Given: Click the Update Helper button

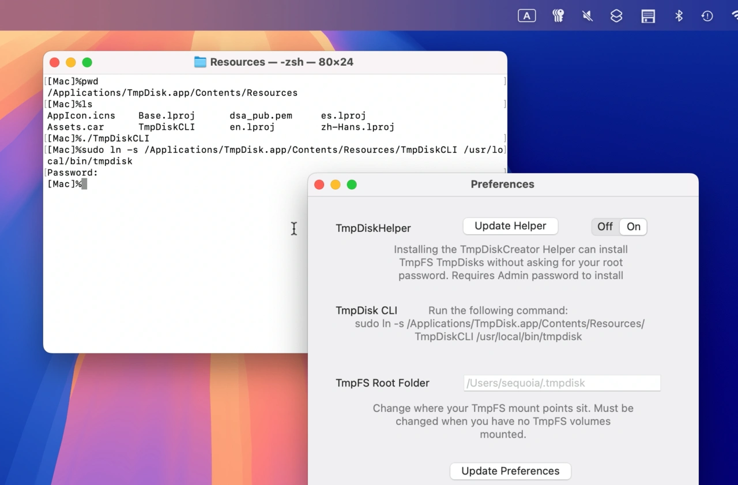Looking at the screenshot, I should 510,226.
